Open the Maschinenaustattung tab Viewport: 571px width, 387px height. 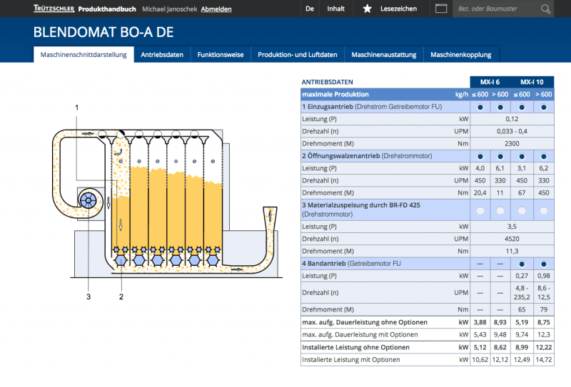click(x=384, y=55)
